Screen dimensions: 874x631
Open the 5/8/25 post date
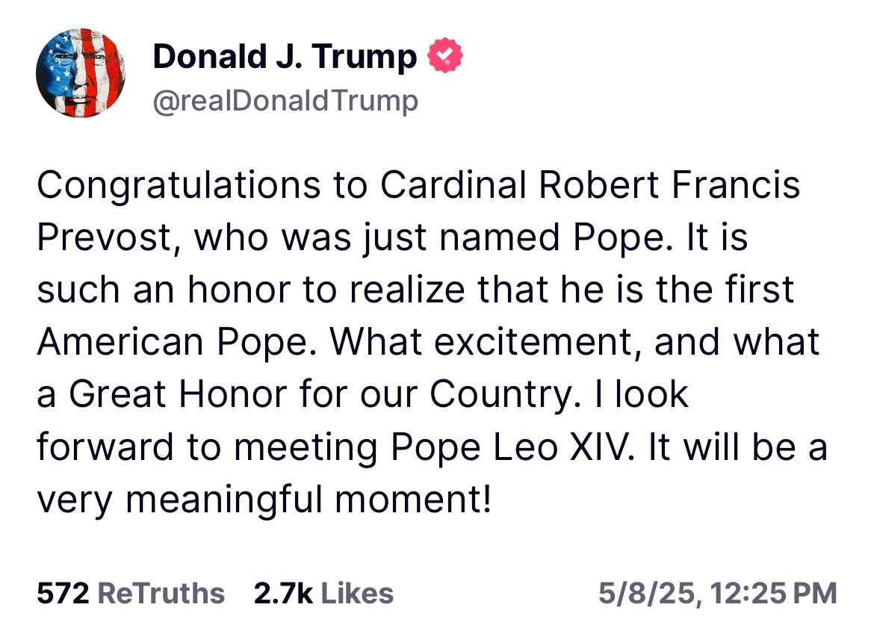[x=647, y=593]
